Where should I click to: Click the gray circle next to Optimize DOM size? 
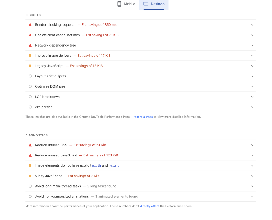tap(30, 86)
